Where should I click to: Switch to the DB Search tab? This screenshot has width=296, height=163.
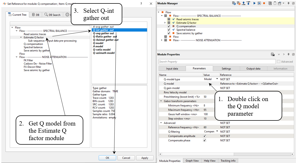pyautogui.click(x=53, y=15)
